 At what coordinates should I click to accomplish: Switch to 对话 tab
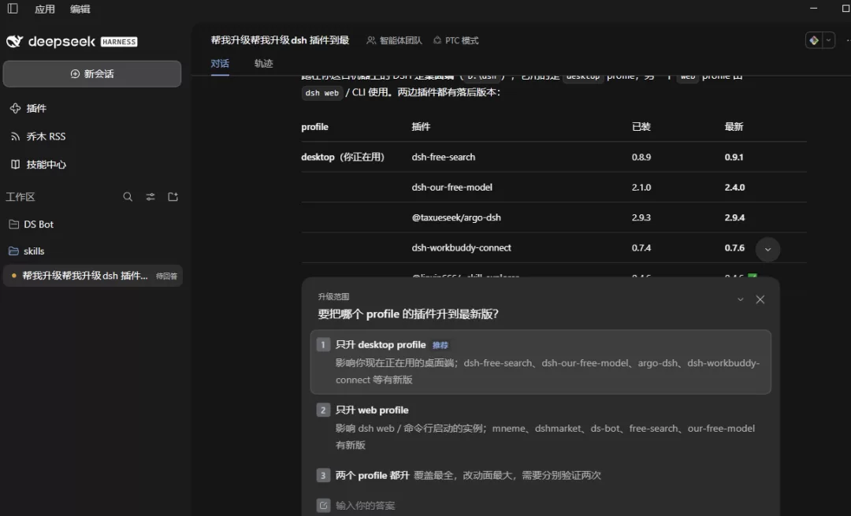(220, 64)
